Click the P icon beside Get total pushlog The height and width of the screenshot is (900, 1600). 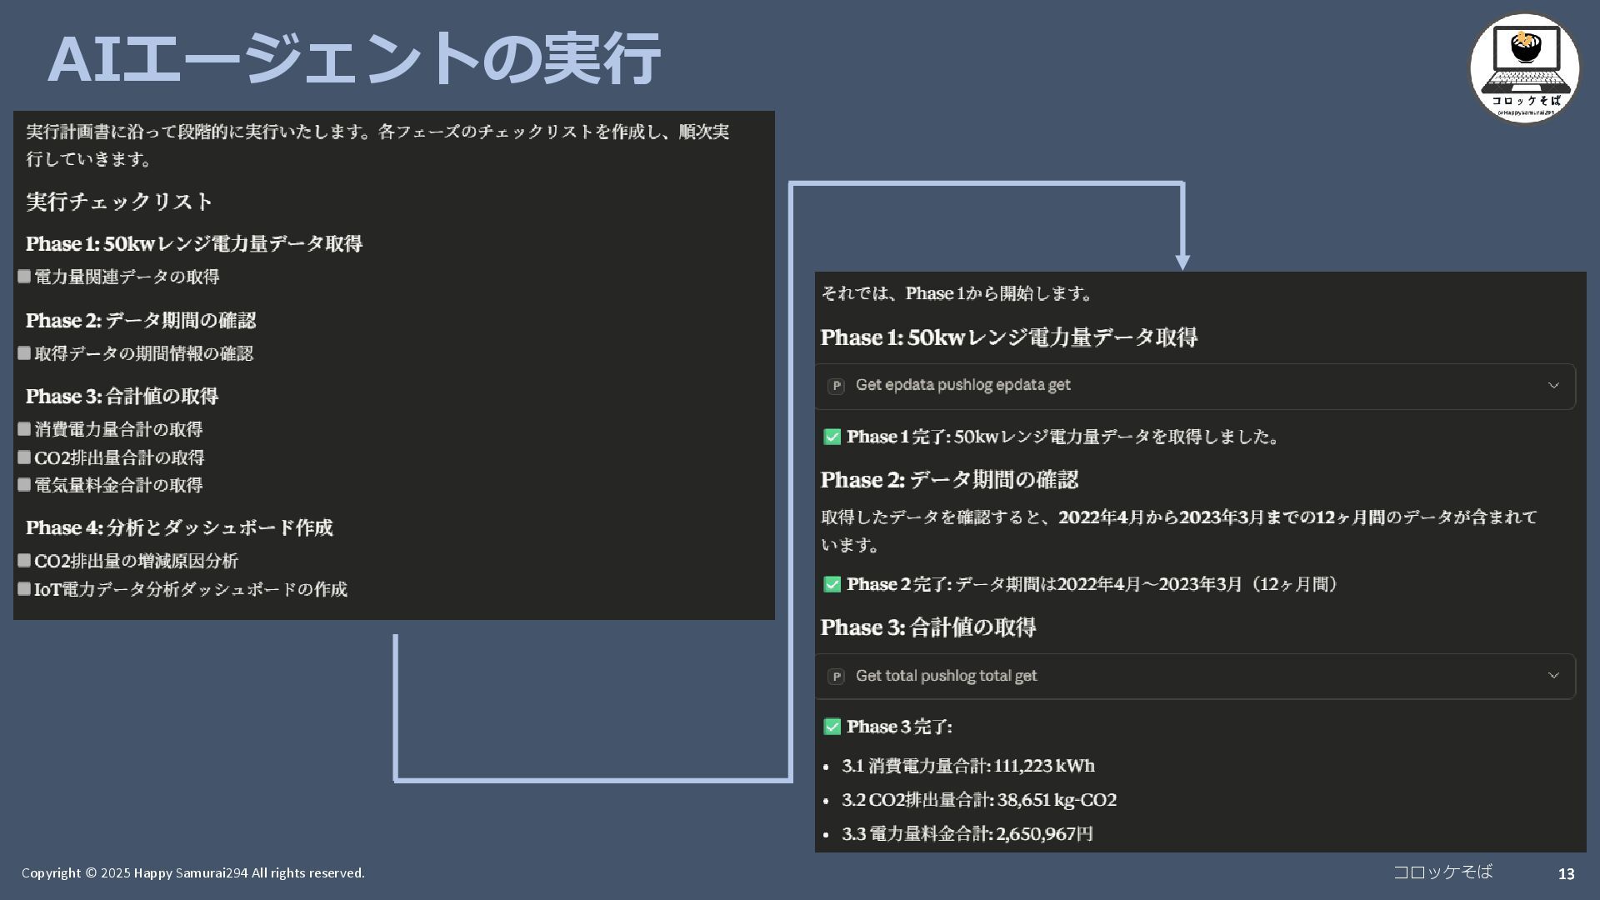coord(836,677)
